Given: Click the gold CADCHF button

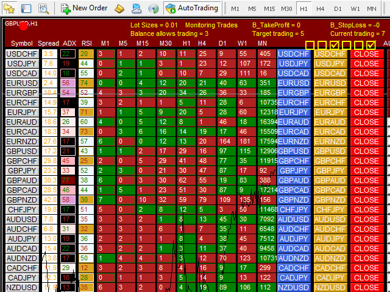Looking at the screenshot, I should tap(330, 268).
